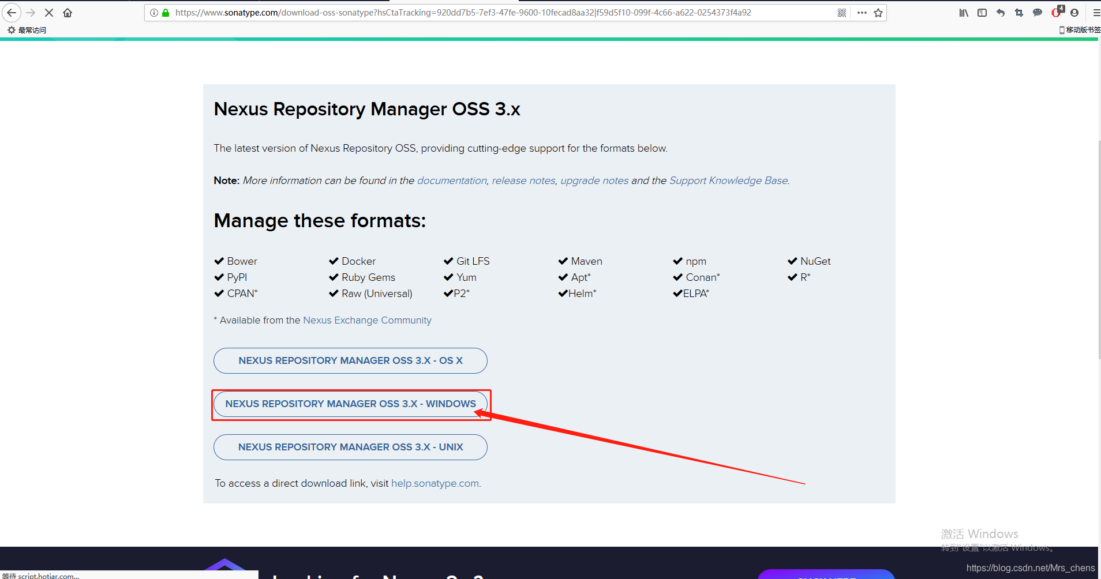Click the Helm* format entry
Screen dimensions: 1101x579
coord(577,294)
